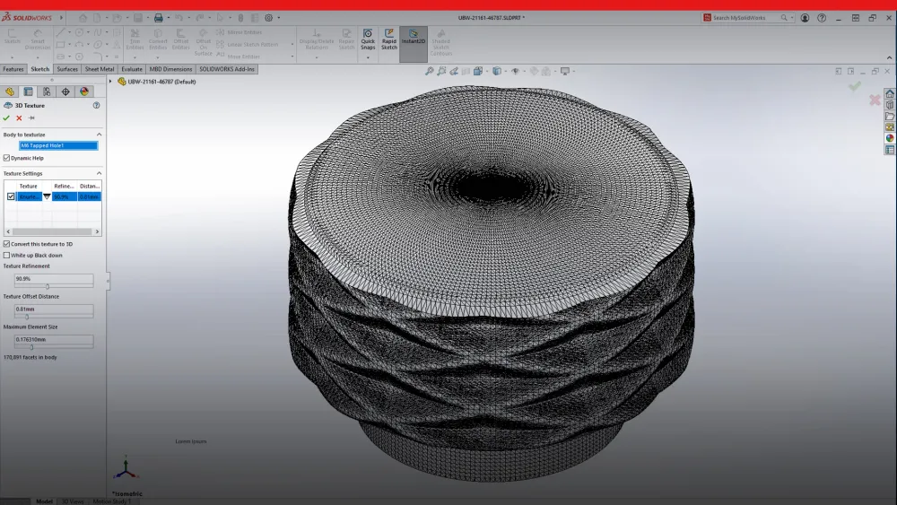Click the Home icon in the top toolbar

(x=83, y=18)
